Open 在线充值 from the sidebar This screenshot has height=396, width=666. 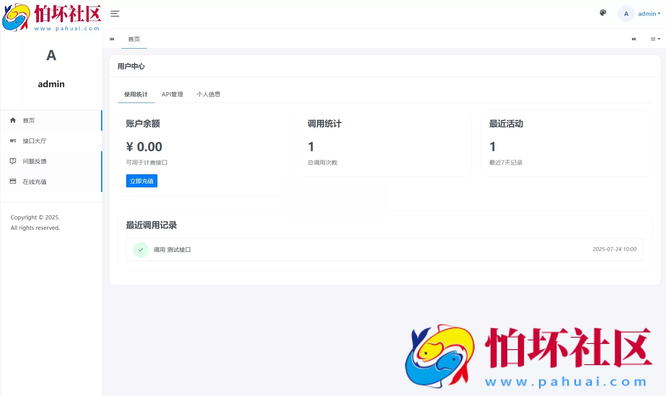pyautogui.click(x=36, y=182)
